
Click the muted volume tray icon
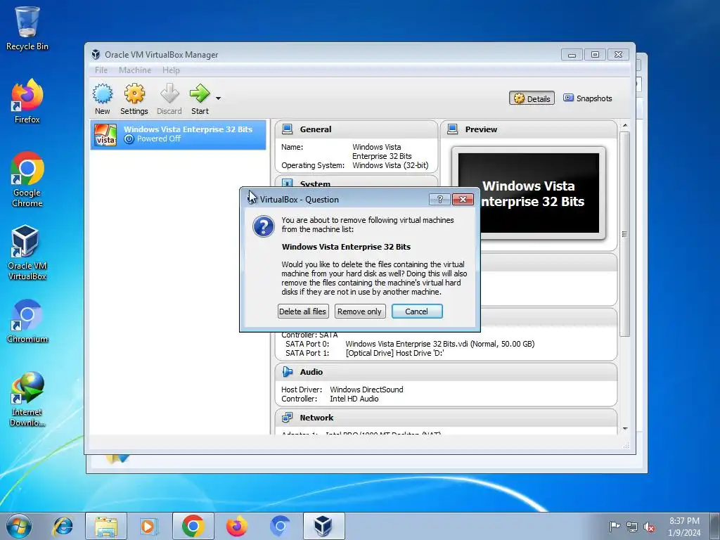click(x=649, y=527)
